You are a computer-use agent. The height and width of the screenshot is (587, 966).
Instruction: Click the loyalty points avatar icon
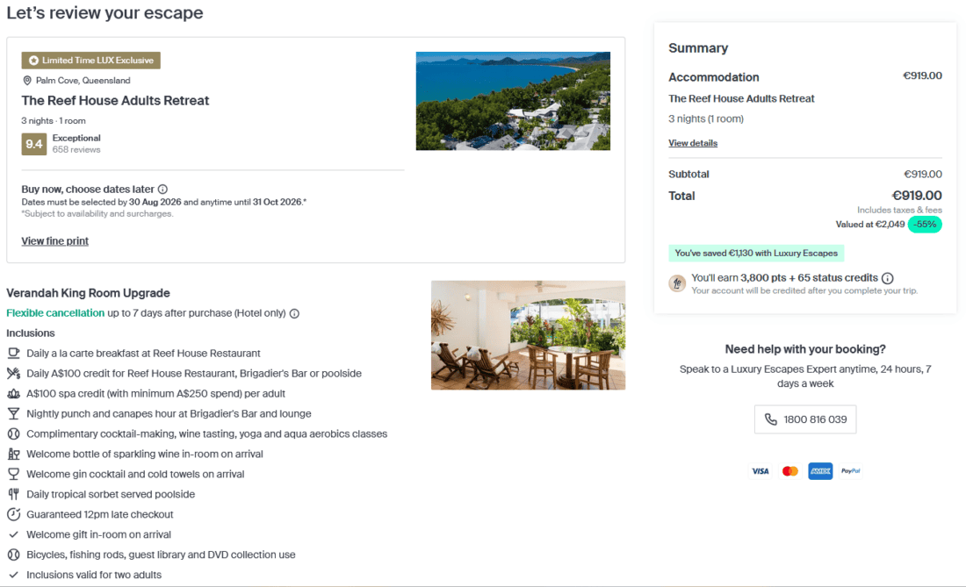pyautogui.click(x=677, y=283)
